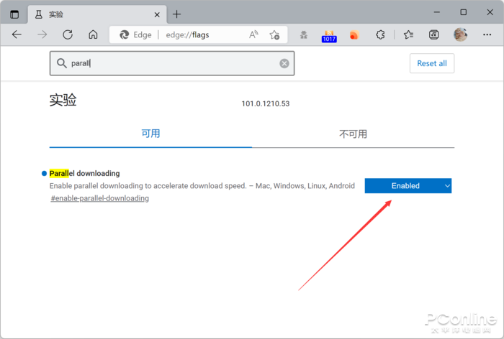Screen dimensions: 504x339
Task: Click the Parallel downloading flag title
Action: [84, 174]
